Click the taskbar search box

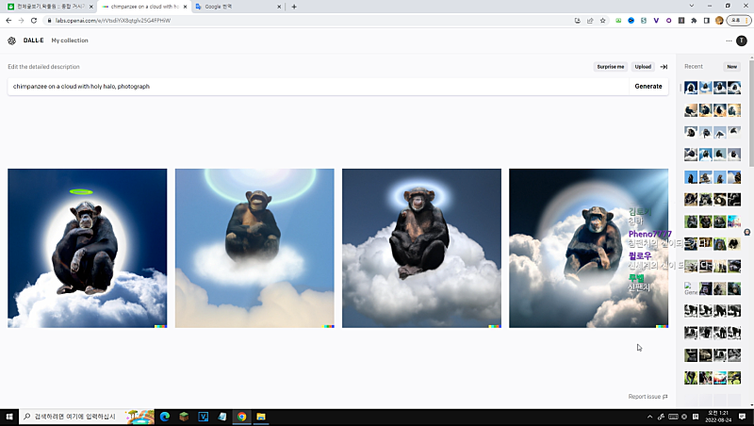click(87, 417)
